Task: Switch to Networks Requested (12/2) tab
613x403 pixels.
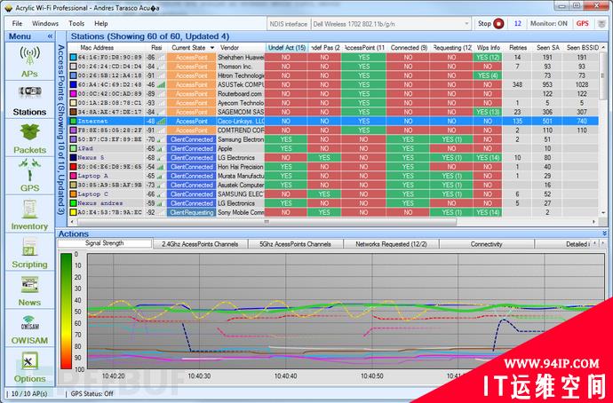Action: point(391,244)
